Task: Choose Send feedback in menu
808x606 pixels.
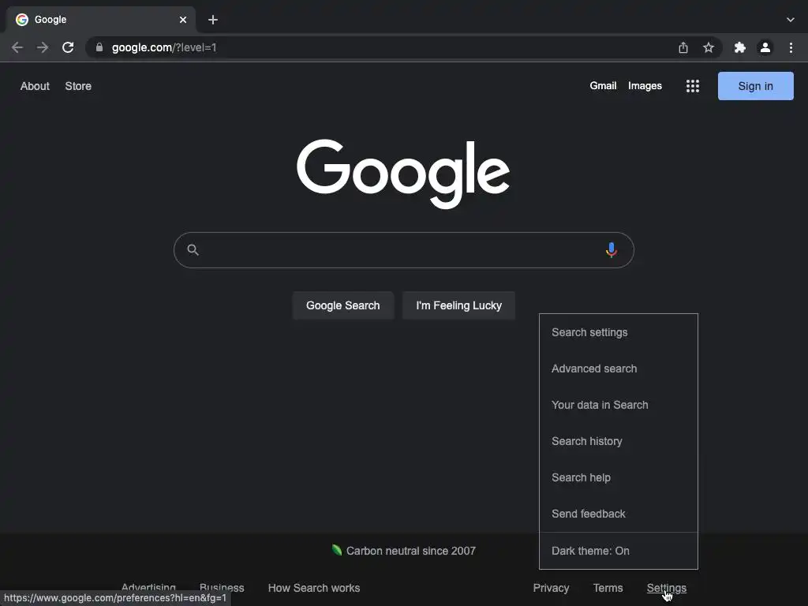Action: tap(619, 514)
